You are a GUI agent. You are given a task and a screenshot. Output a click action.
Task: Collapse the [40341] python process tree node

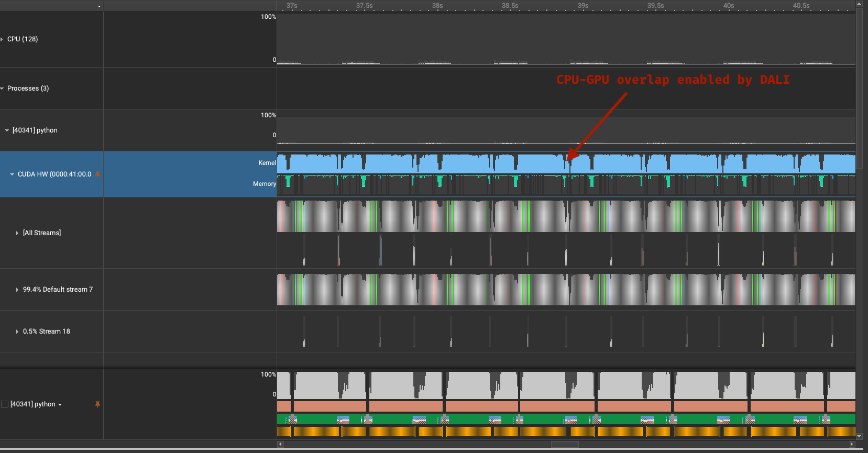click(7, 130)
